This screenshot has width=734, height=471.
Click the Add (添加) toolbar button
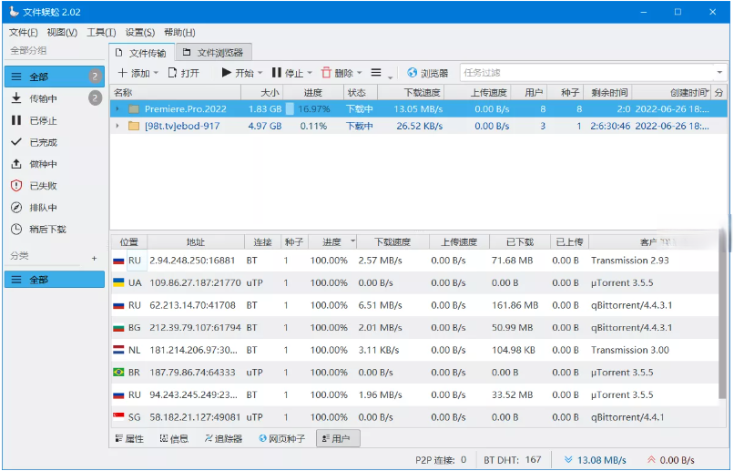[x=133, y=73]
